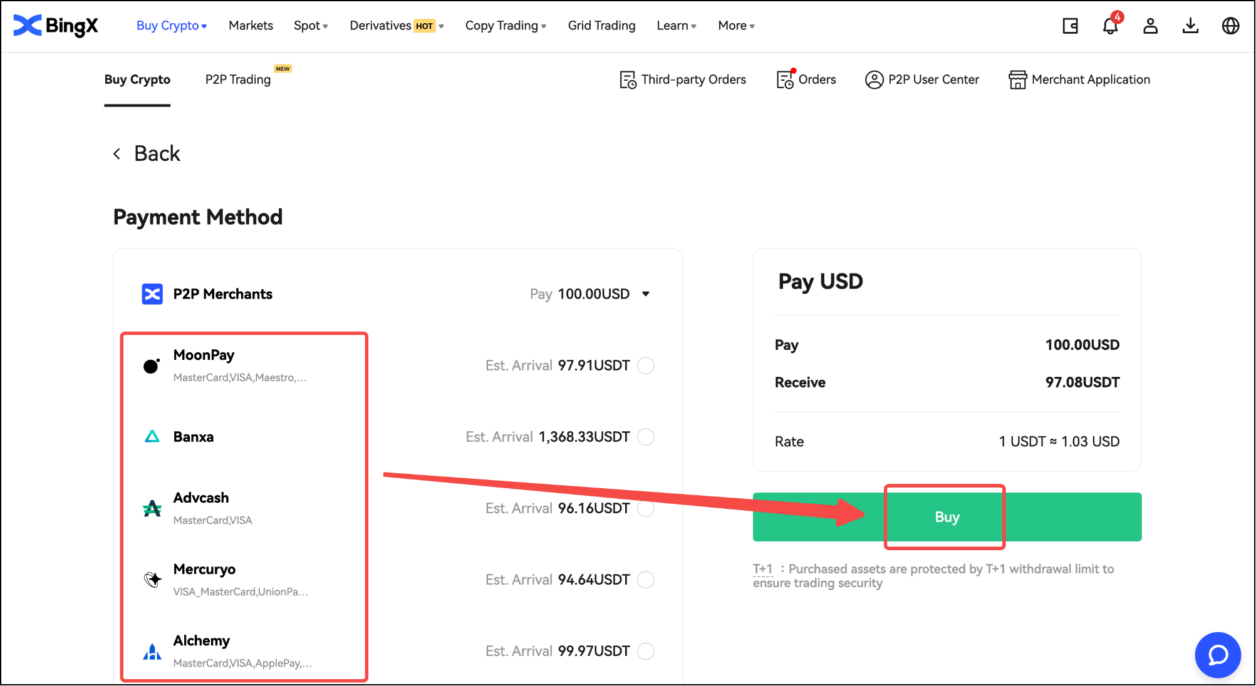Click the 97.08USDT receive amount
This screenshot has width=1256, height=686.
[x=1082, y=382]
